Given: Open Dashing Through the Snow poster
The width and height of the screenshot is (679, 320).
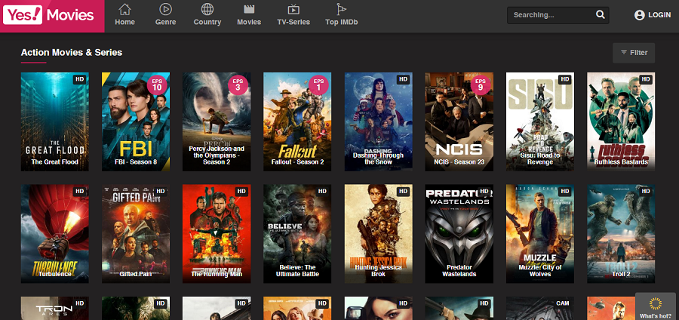Looking at the screenshot, I should [x=379, y=122].
